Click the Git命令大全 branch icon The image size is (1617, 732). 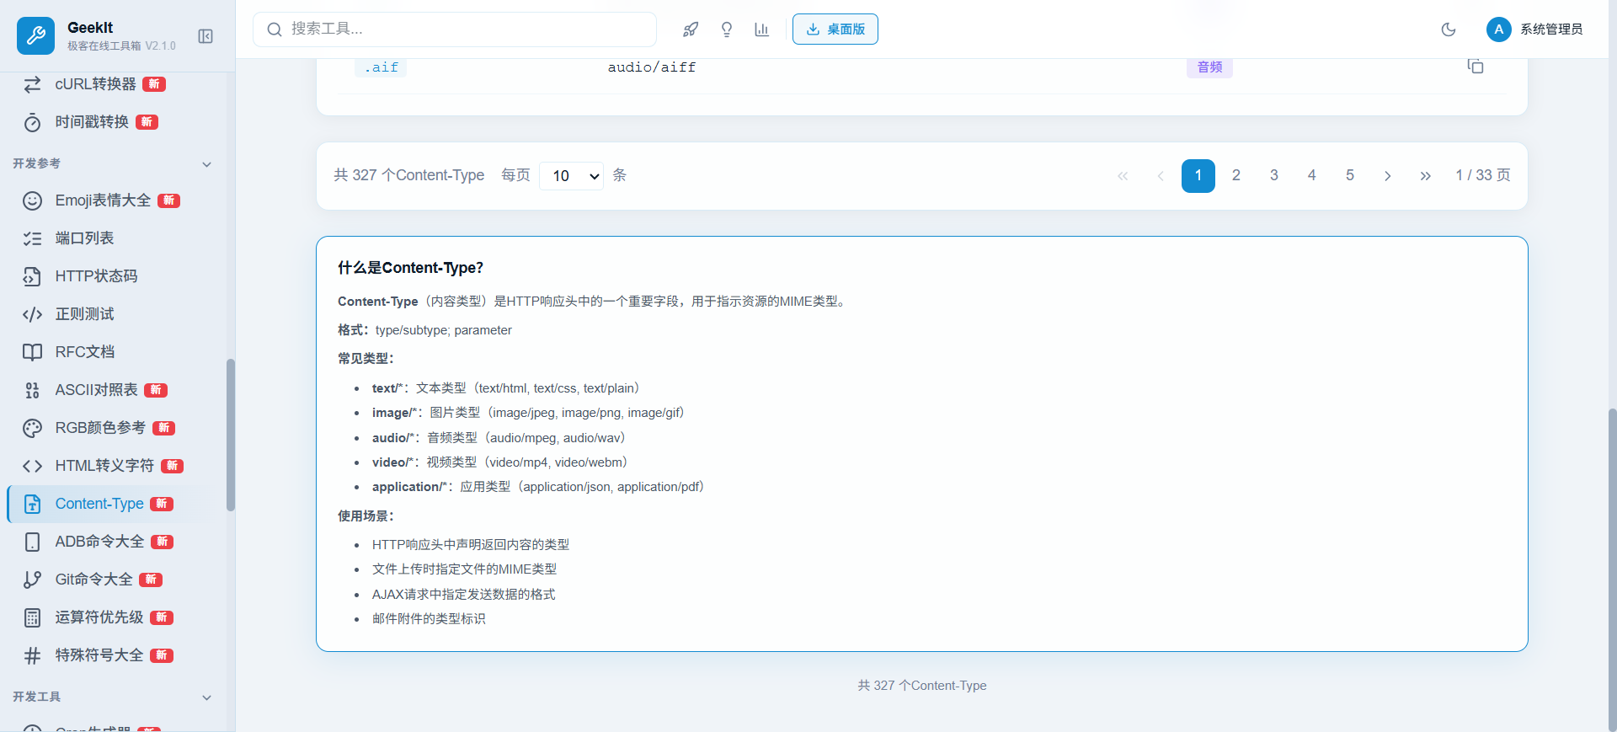point(32,580)
